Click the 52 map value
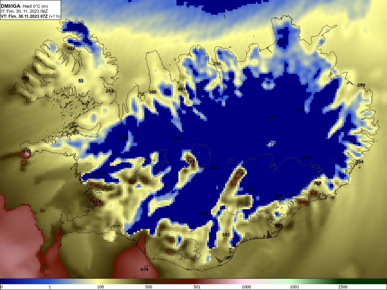 click(x=81, y=81)
